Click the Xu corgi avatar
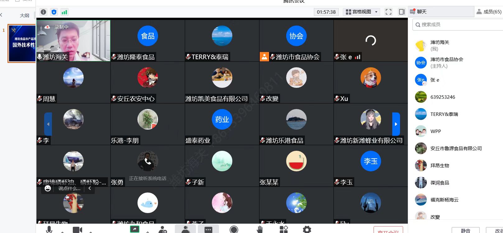503x233 pixels. pyautogui.click(x=370, y=78)
